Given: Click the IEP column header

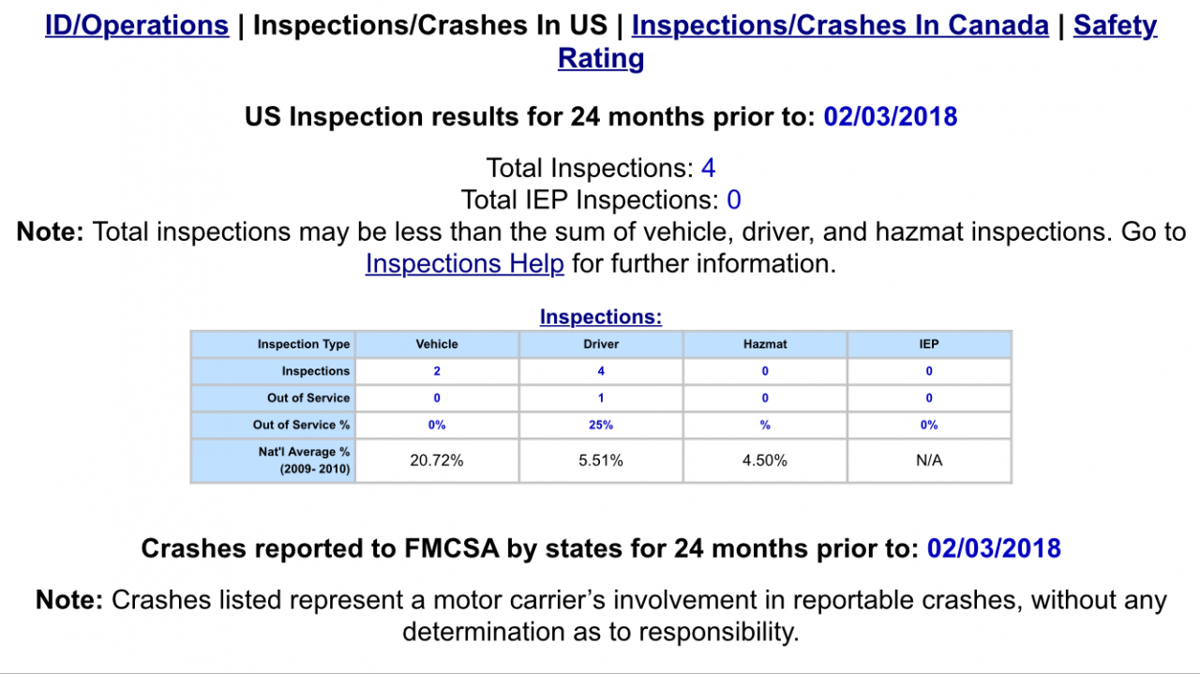Looking at the screenshot, I should pyautogui.click(x=929, y=344).
